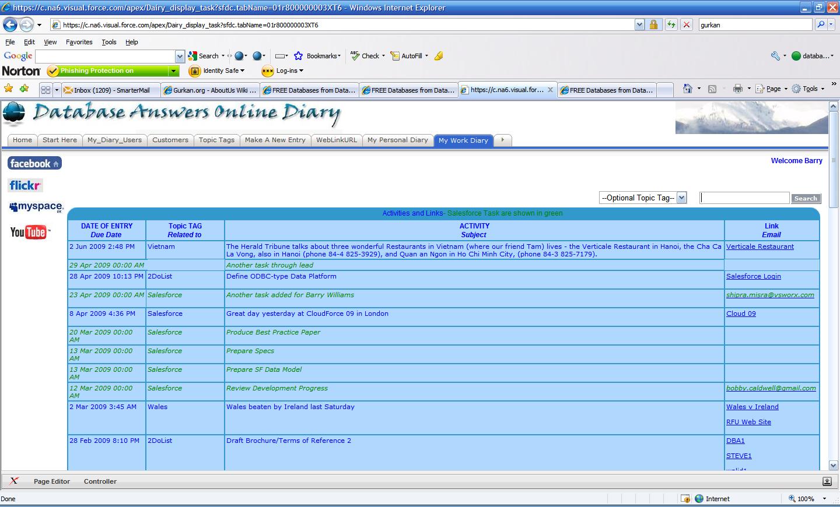The width and height of the screenshot is (840, 507).
Task: Click the Add to Favorites icon
Action: (x=24, y=89)
